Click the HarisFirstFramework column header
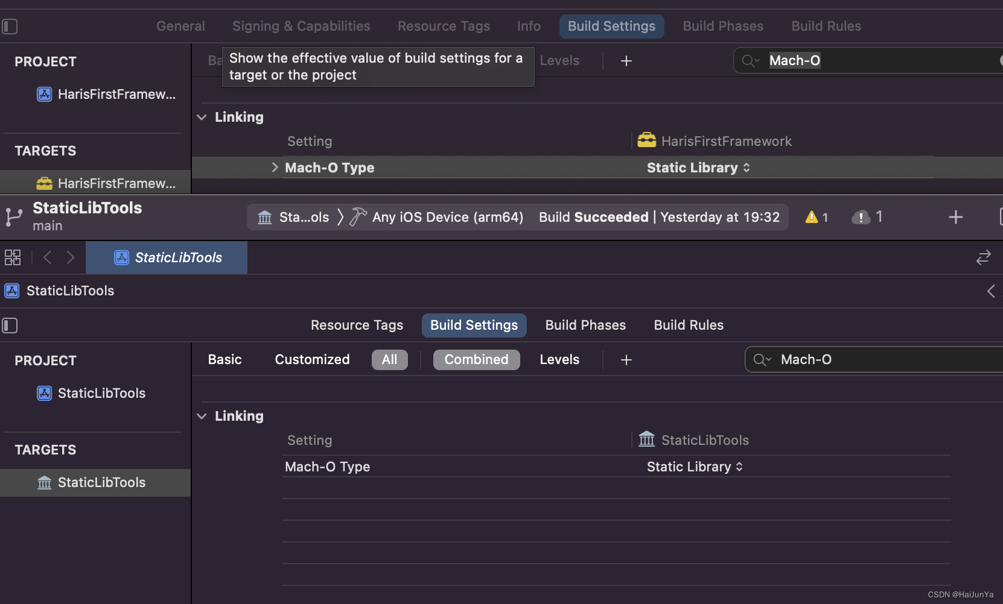1003x604 pixels. (715, 141)
